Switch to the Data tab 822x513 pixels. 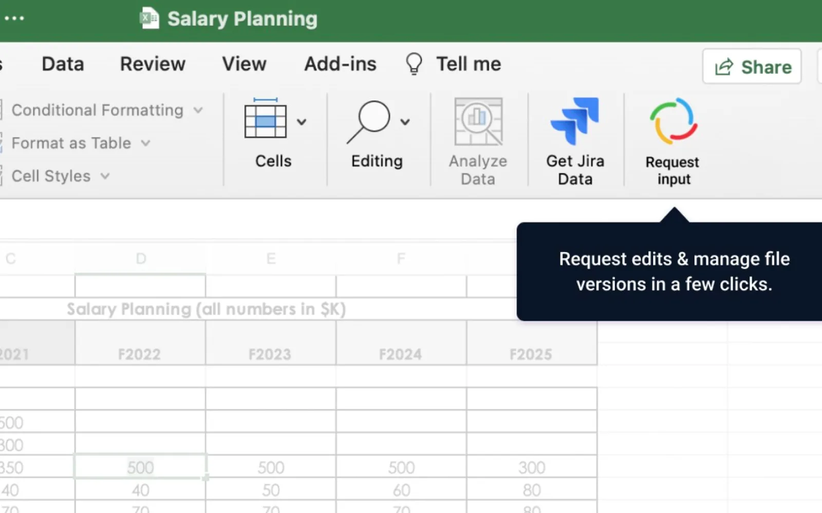click(63, 64)
